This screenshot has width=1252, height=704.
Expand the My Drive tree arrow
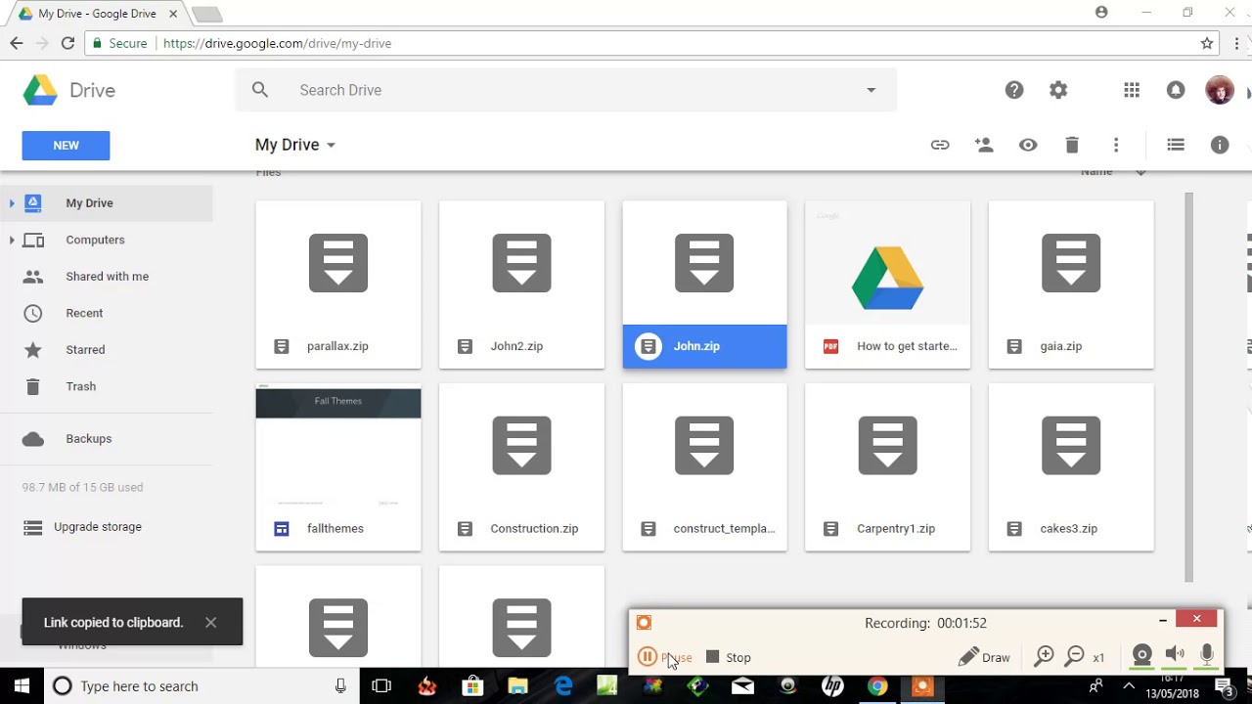point(12,203)
